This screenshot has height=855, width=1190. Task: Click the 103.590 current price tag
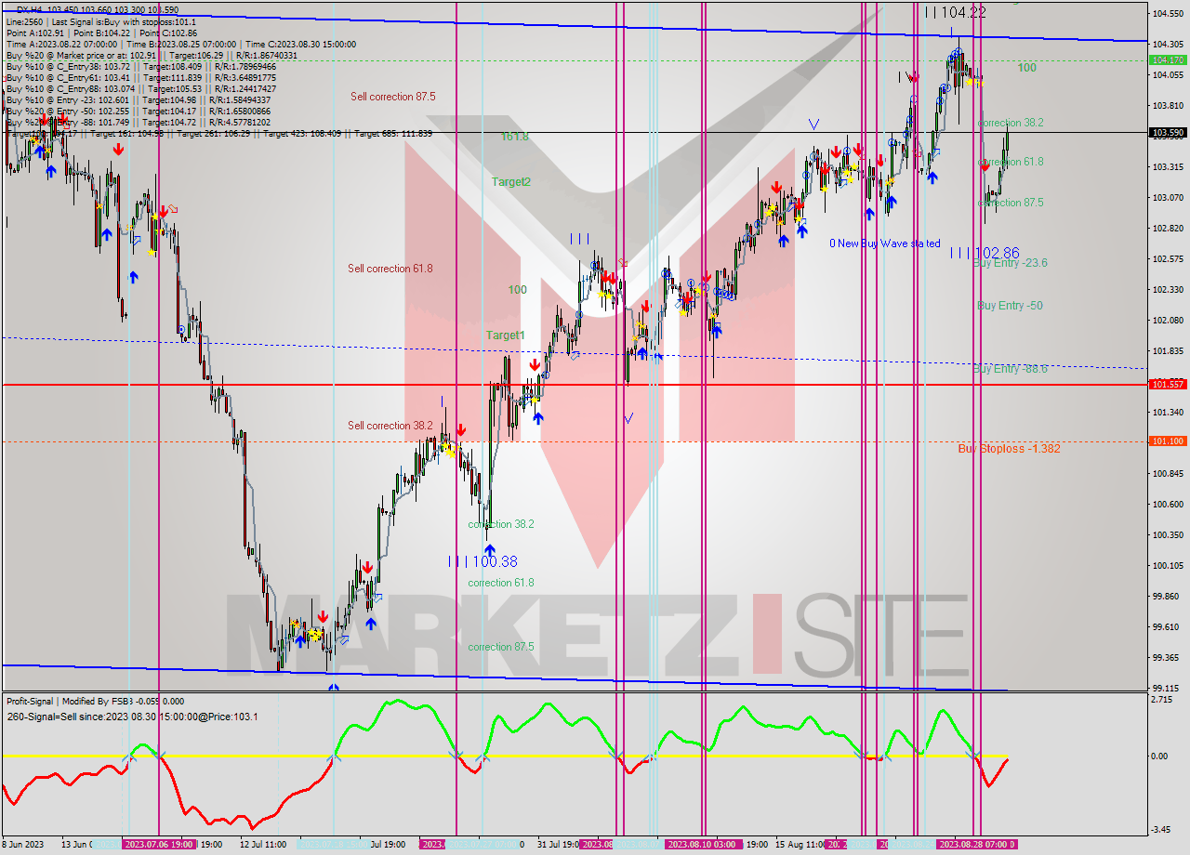point(1168,133)
